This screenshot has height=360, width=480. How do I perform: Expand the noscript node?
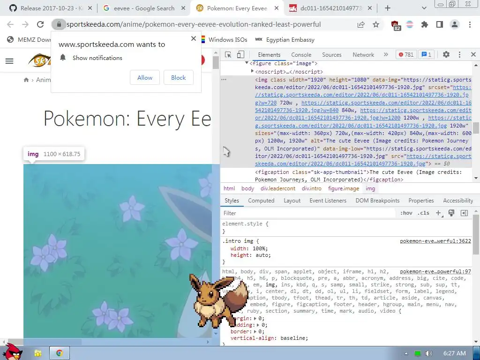pos(252,71)
